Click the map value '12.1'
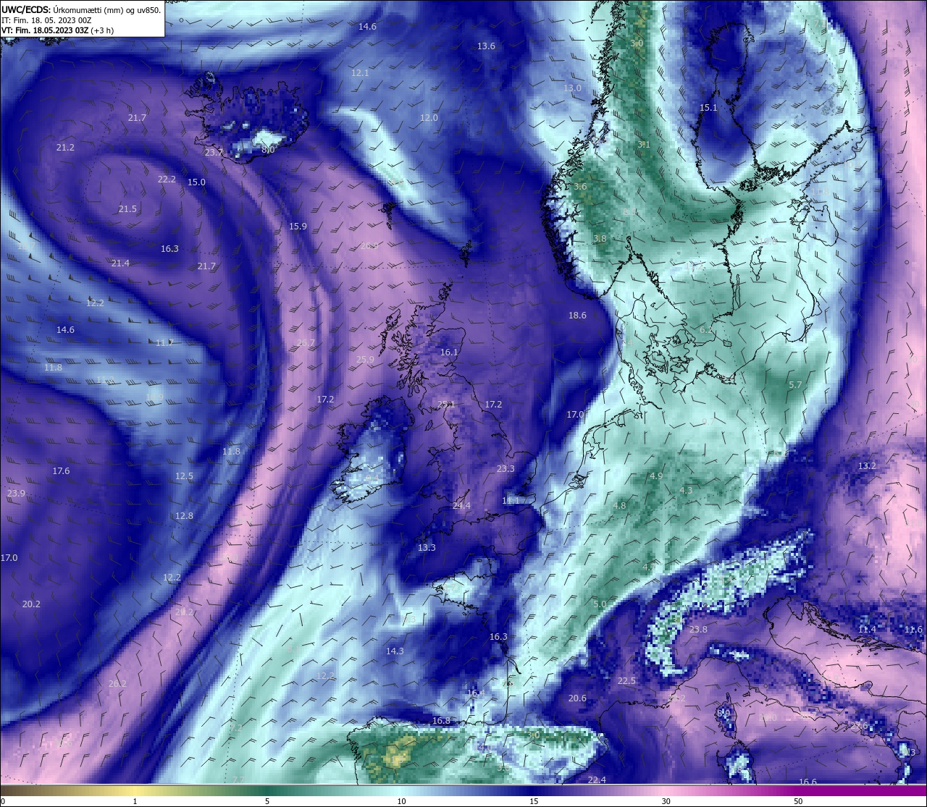 tap(360, 73)
